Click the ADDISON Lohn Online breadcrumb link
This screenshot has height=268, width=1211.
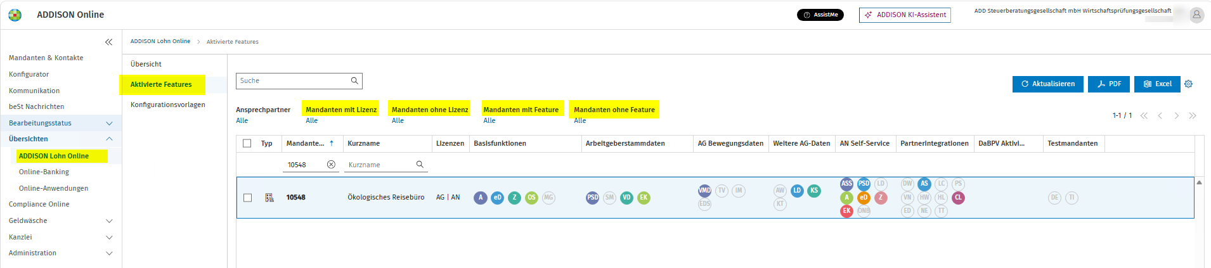(160, 41)
